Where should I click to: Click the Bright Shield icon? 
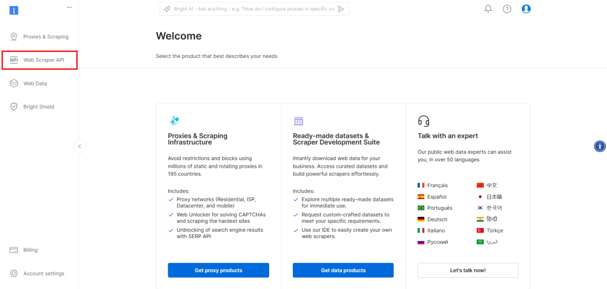(14, 107)
